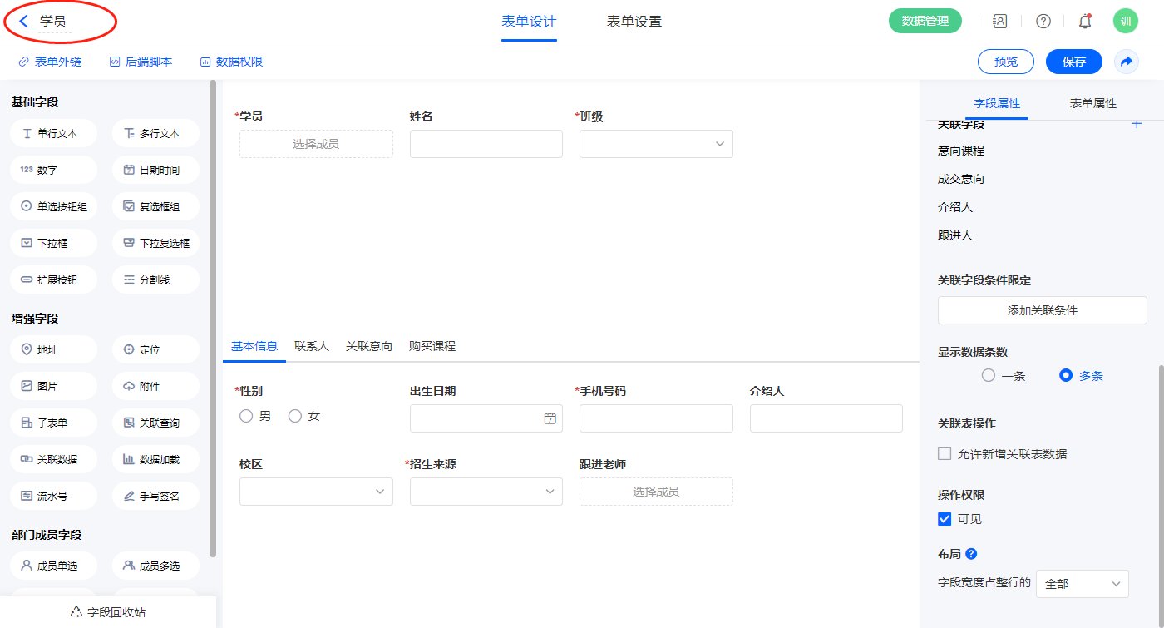Click the 保存 button
This screenshot has height=628, width=1164.
1073,62
